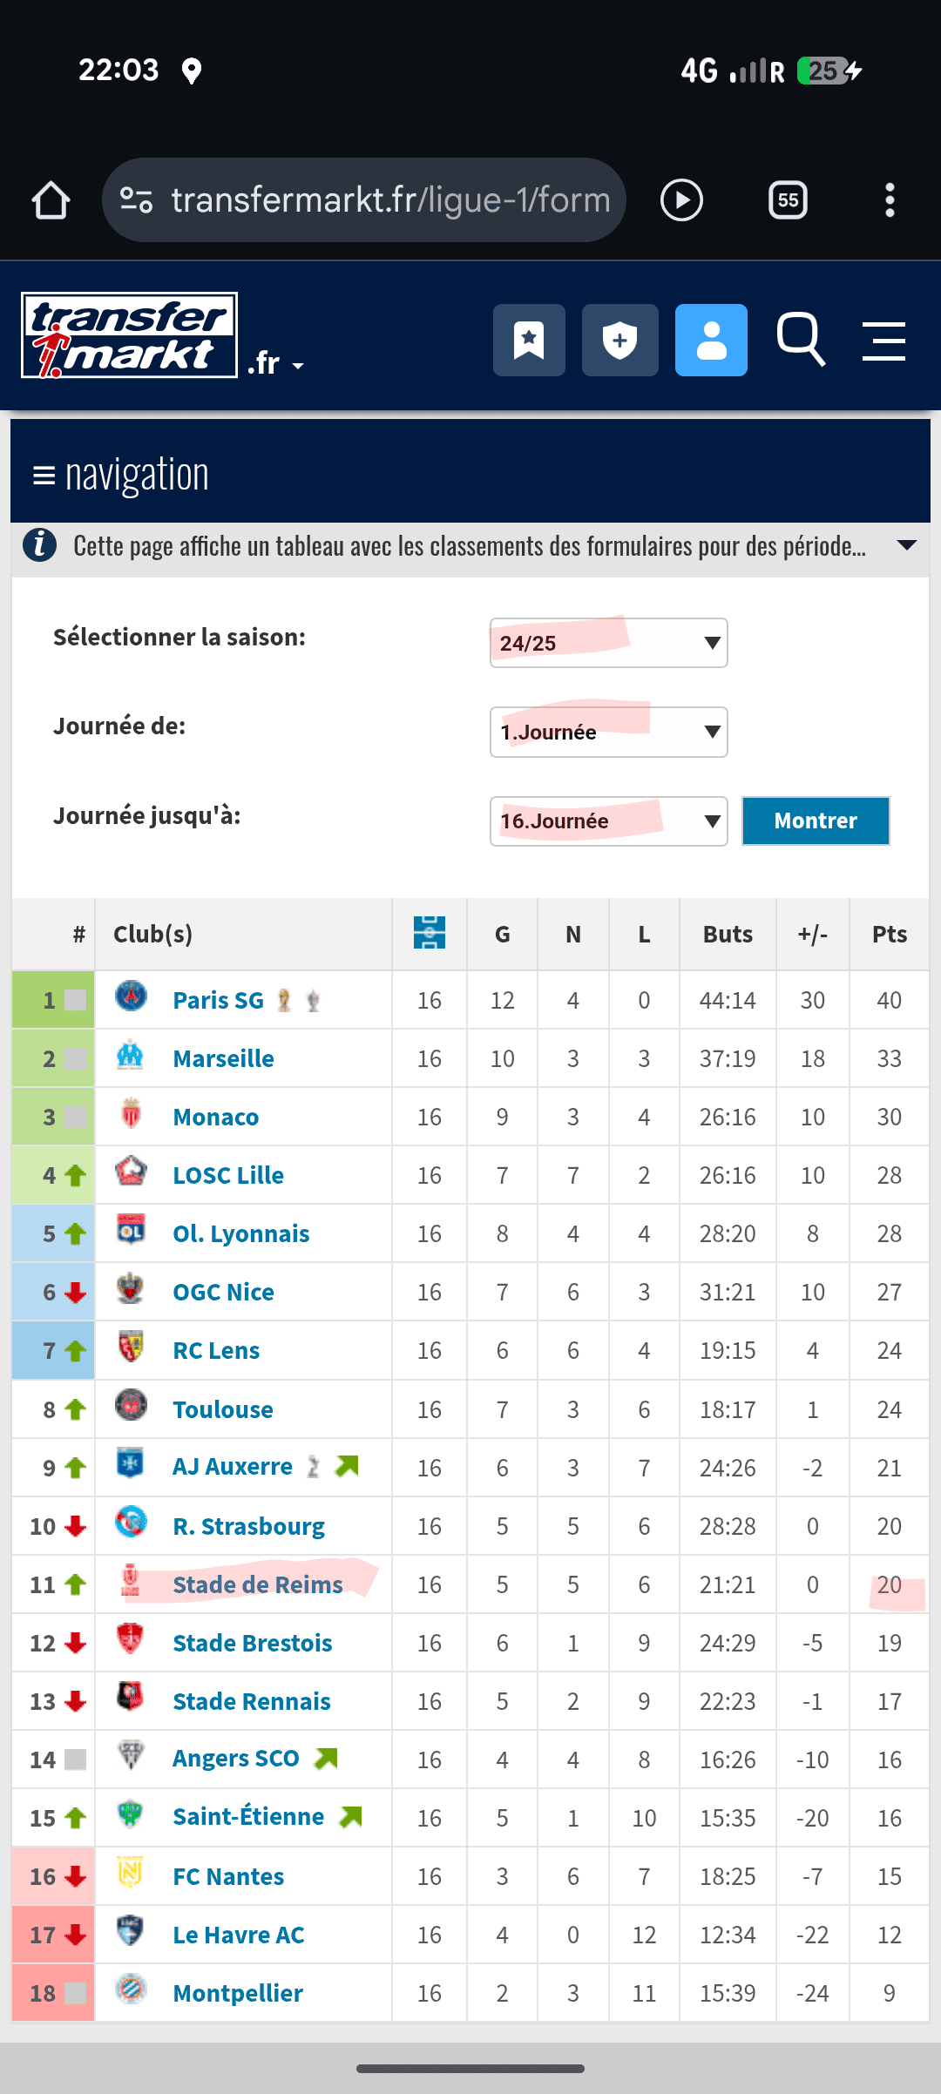The height and width of the screenshot is (2094, 941).
Task: Click the Pts column header
Action: click(x=889, y=935)
